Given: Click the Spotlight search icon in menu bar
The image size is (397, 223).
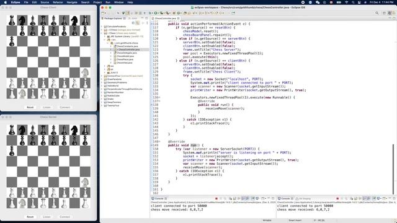Looking at the screenshot, I should pyautogui.click(x=353, y=2).
